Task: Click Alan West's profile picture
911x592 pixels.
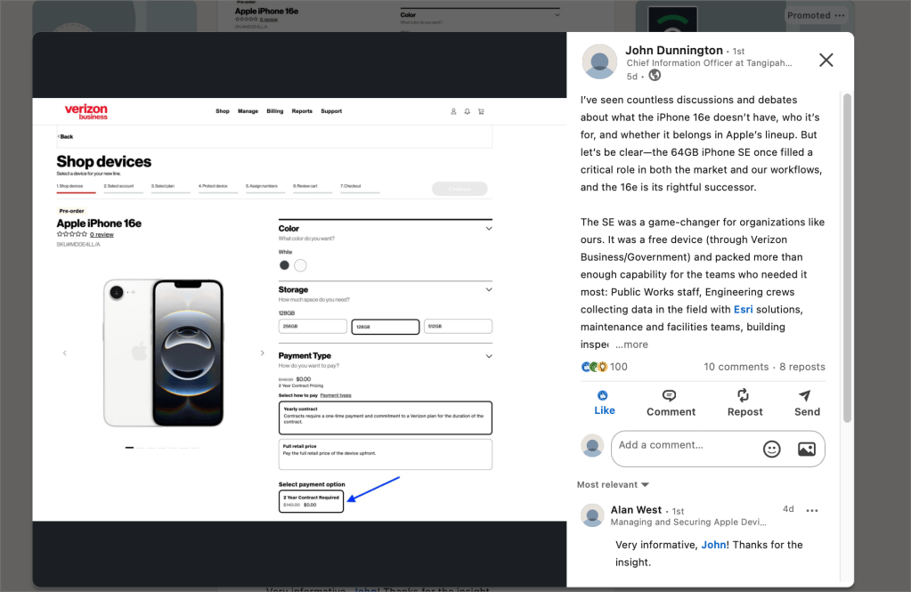Action: (592, 515)
